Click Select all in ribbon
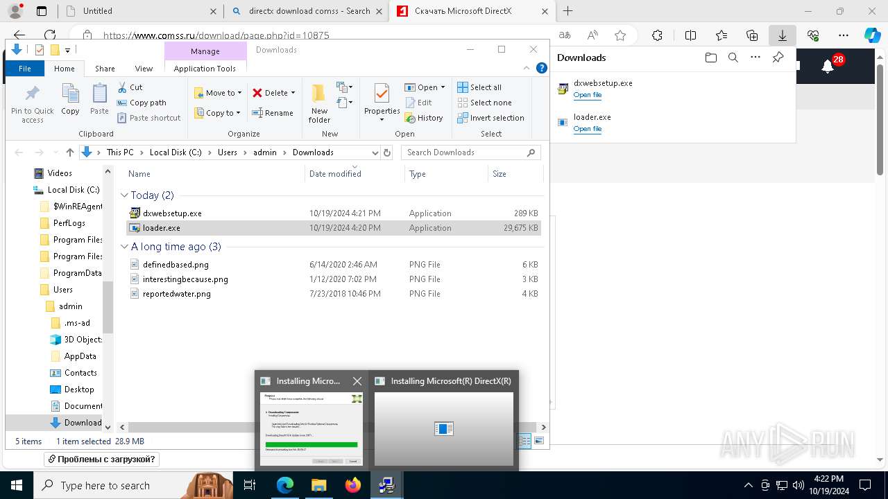 [479, 87]
